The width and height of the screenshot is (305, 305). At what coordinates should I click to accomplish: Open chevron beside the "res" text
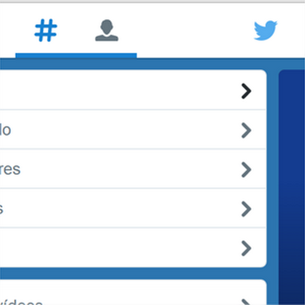[x=246, y=170]
